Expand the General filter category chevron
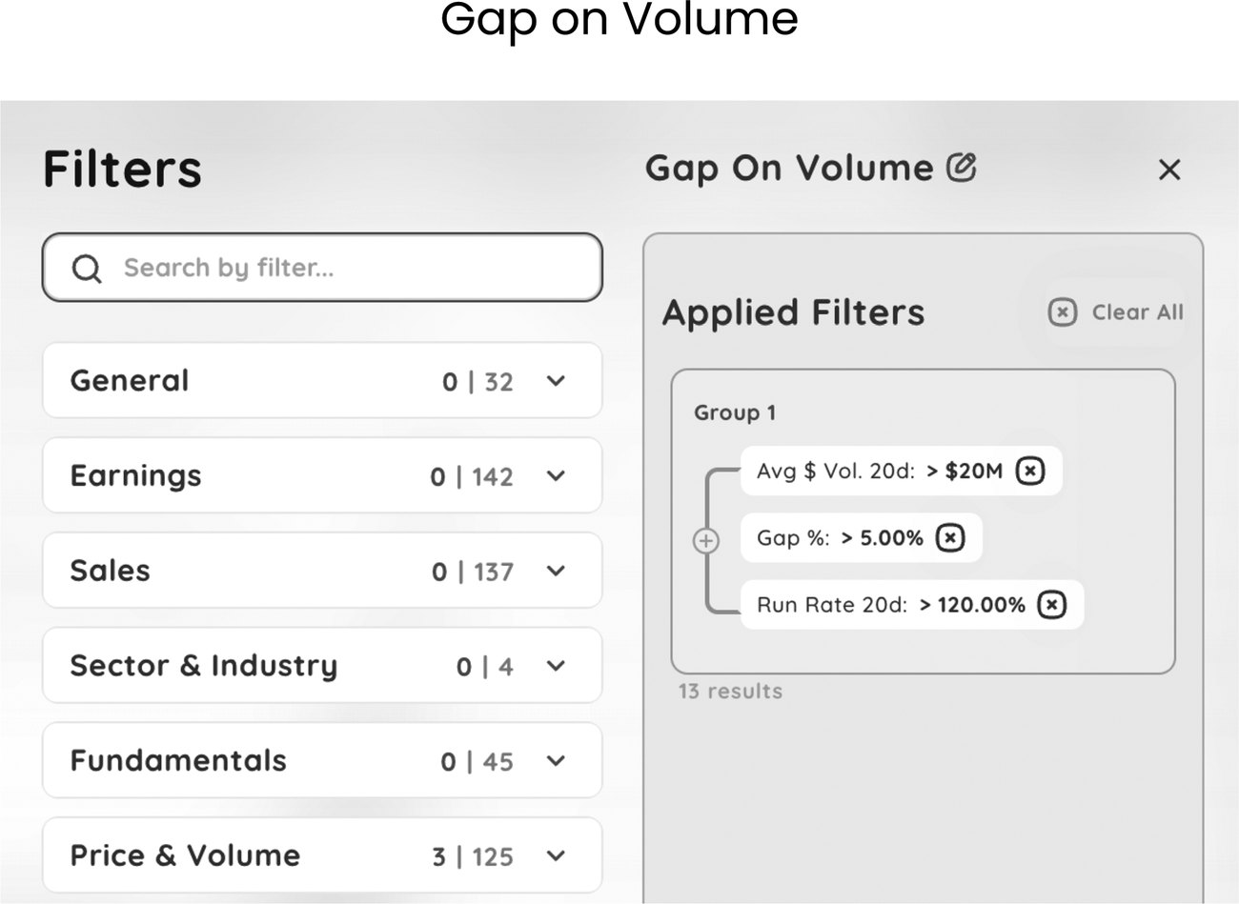1239x904 pixels. coord(557,381)
